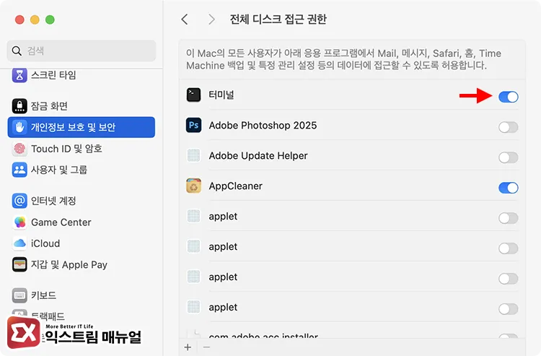This screenshot has height=356, width=541.
Task: Click the 검색 search field
Action: (x=82, y=51)
